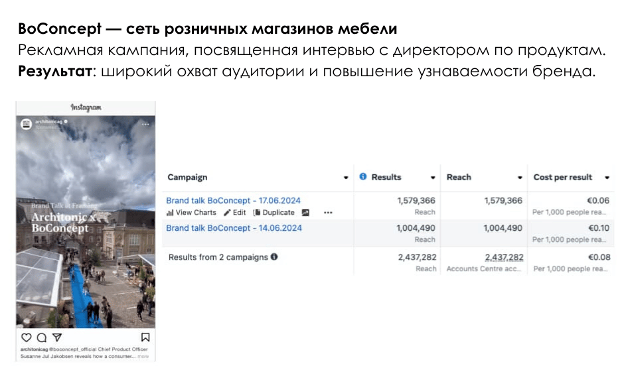Image resolution: width=624 pixels, height=368 pixels.
Task: Click the Accounts Centre acc... label
Action: pos(484,269)
